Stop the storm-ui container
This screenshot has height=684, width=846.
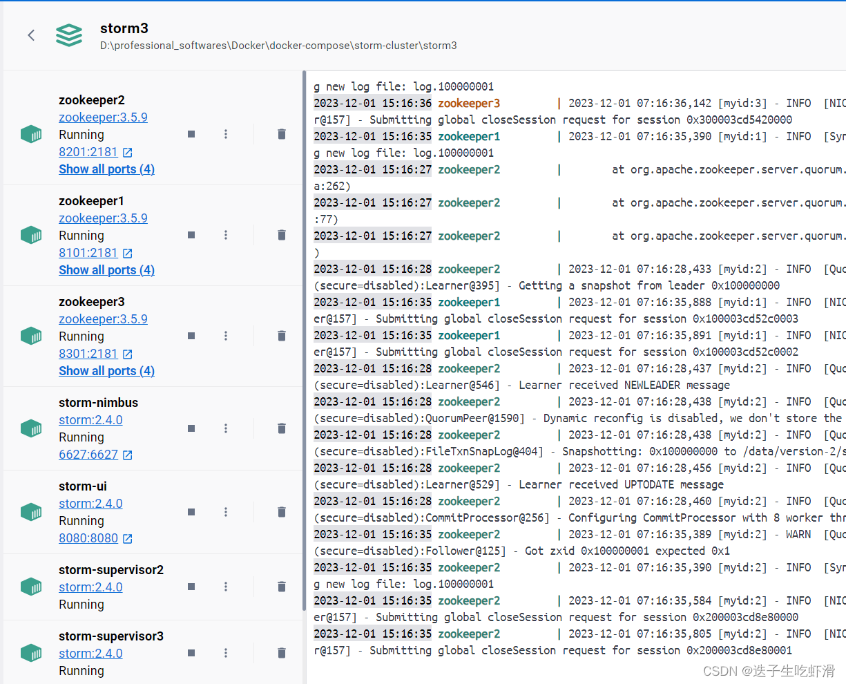pyautogui.click(x=191, y=512)
